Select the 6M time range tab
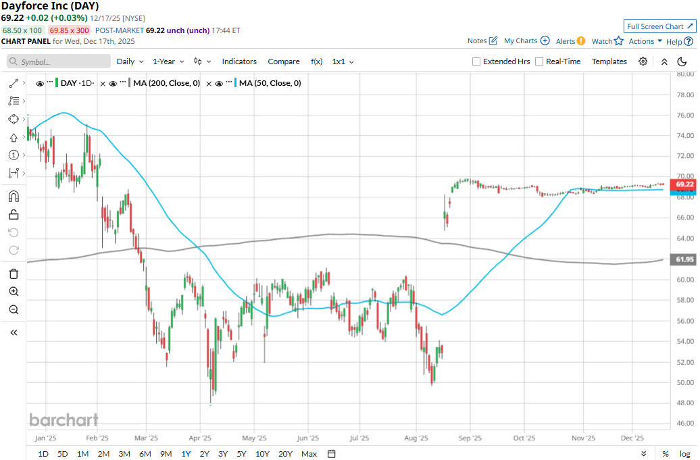 click(145, 454)
